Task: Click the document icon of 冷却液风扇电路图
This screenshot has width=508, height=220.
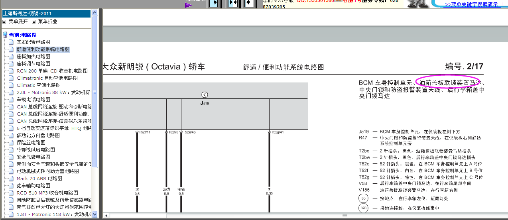Action: (11, 150)
